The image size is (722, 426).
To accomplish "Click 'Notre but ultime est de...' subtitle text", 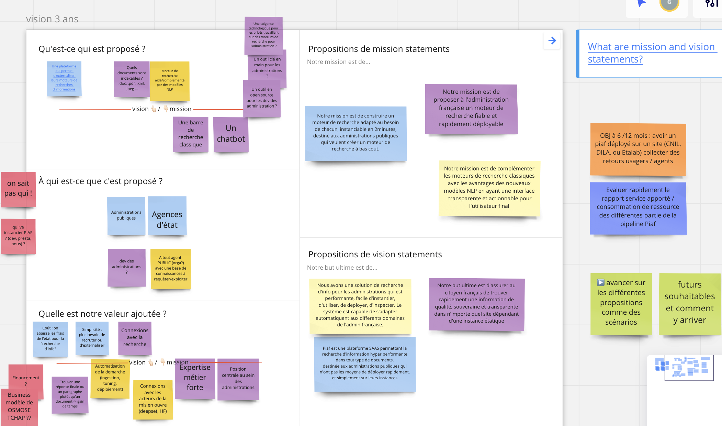I will click(x=342, y=268).
